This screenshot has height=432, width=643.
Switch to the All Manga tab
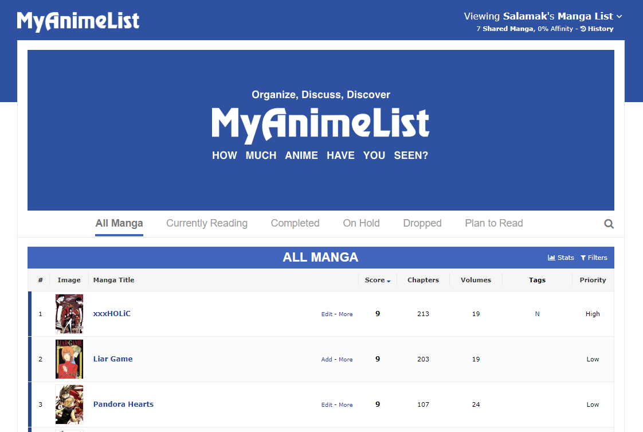point(119,223)
